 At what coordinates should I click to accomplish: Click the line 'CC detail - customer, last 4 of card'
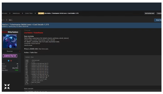(x=42, y=42)
